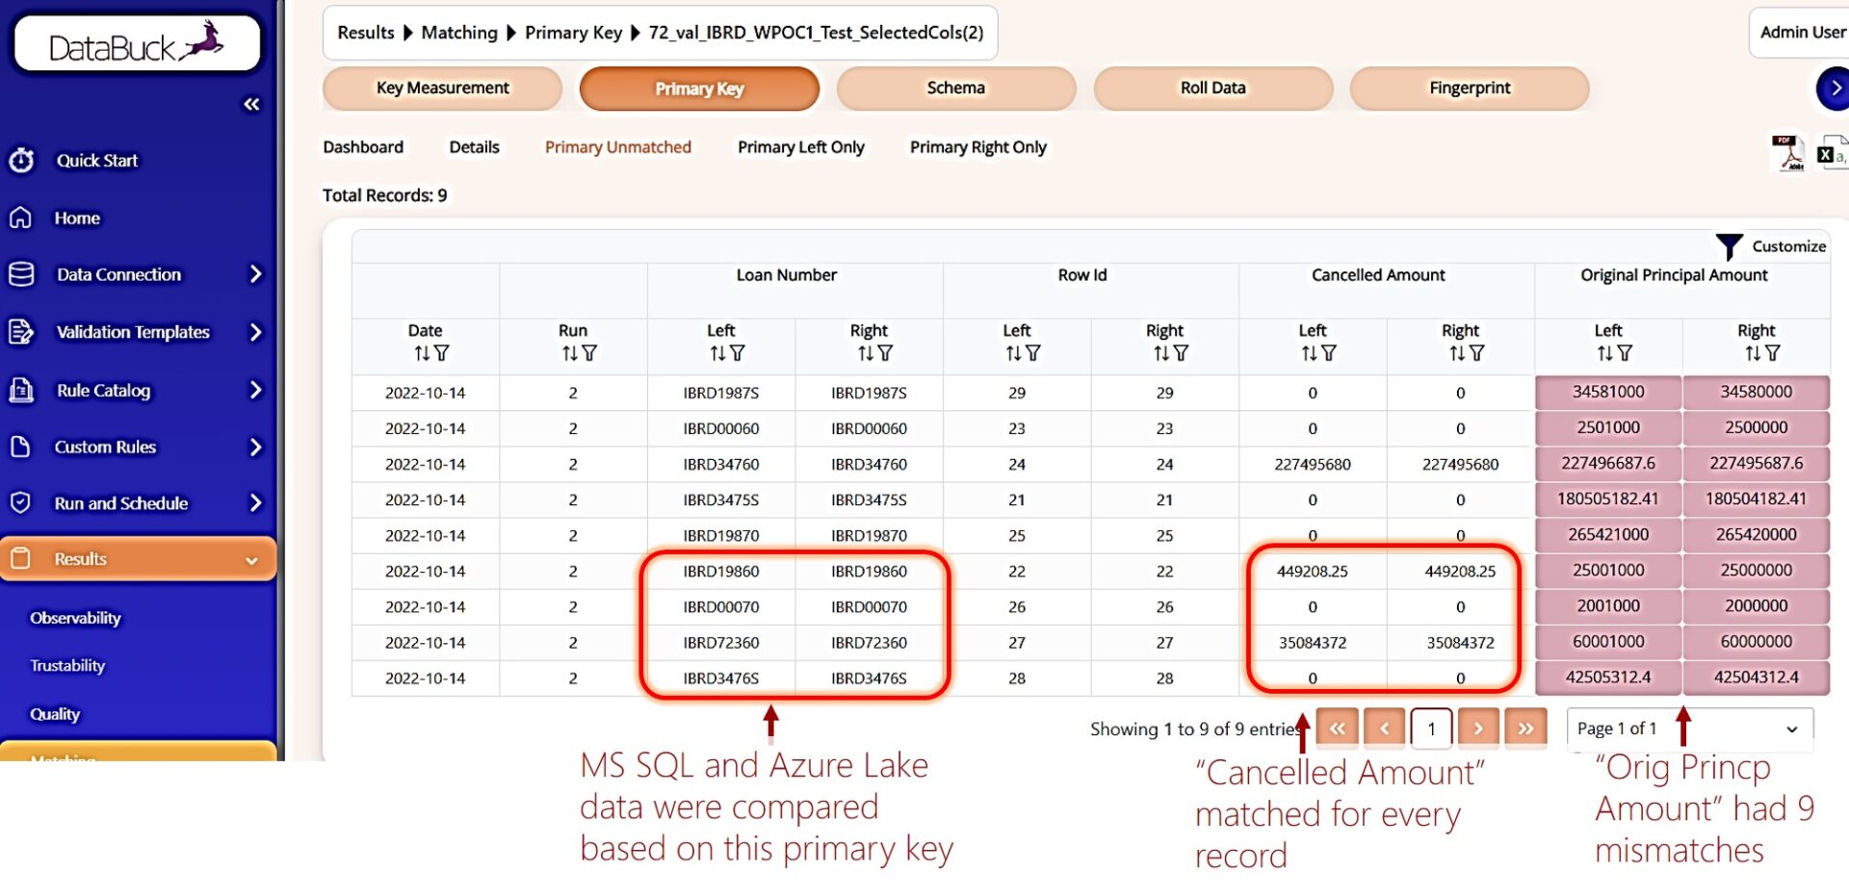Filter Cancelled Amount Right column

click(x=1476, y=353)
